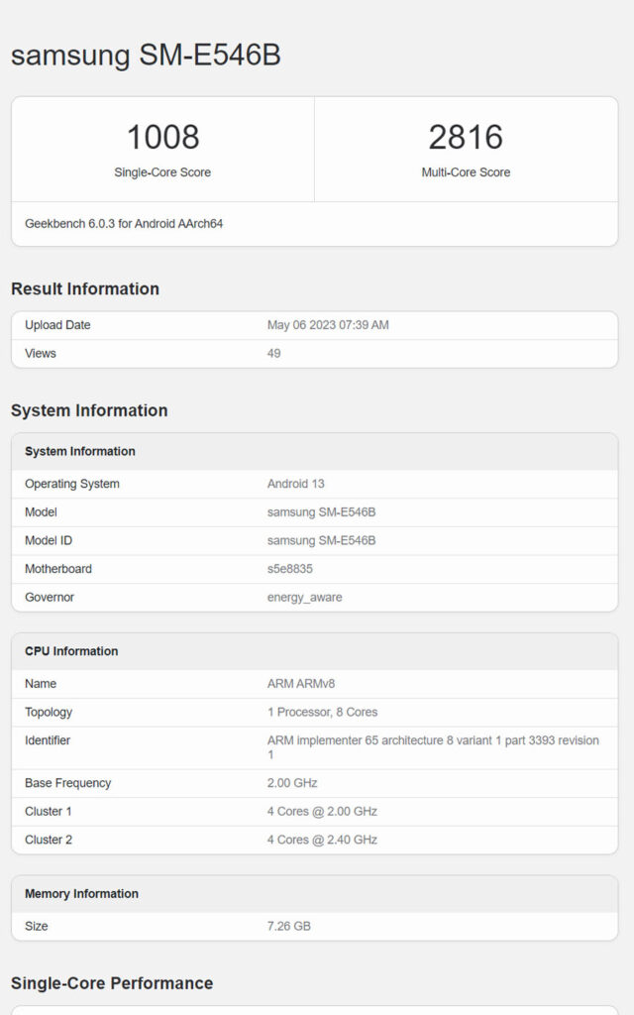634x1015 pixels.
Task: Click the 'Base Frequency' label
Action: (x=68, y=783)
